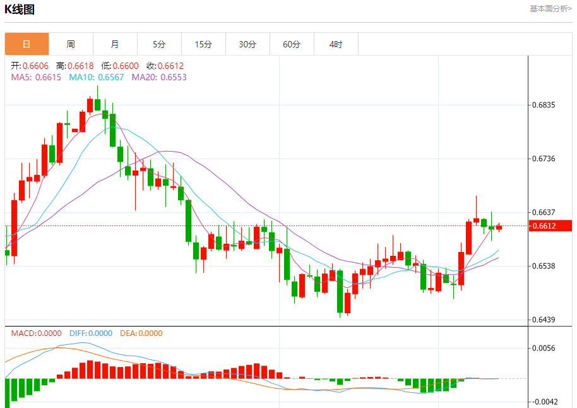Open the 30分 interval tab
Screen dimensions: 577x408
click(x=247, y=44)
